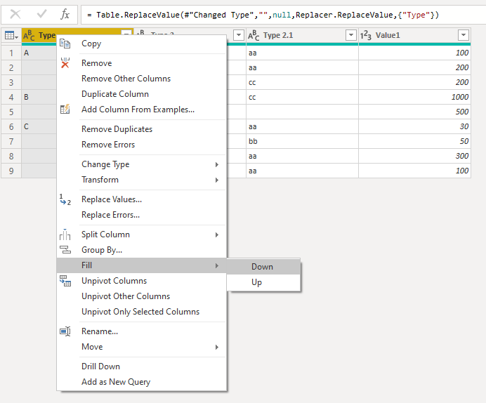Choose Copy from the context menu

click(x=142, y=44)
